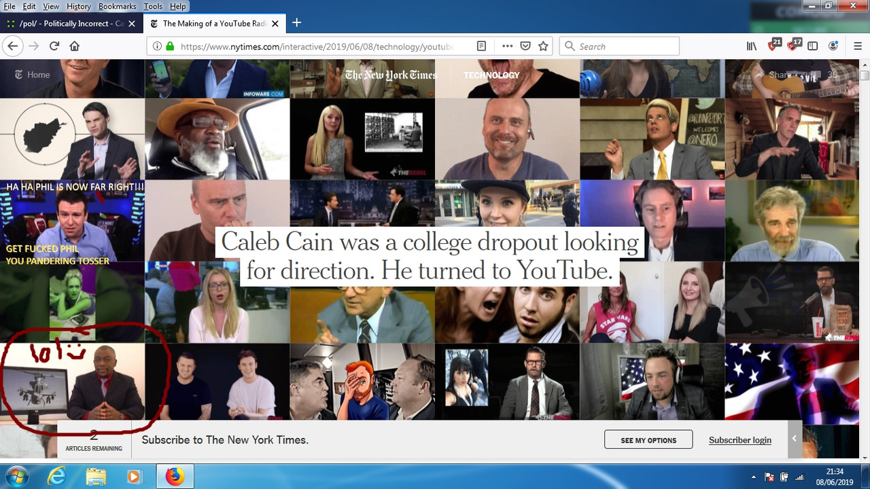Bookmark this page with the star
870x489 pixels.
point(543,46)
